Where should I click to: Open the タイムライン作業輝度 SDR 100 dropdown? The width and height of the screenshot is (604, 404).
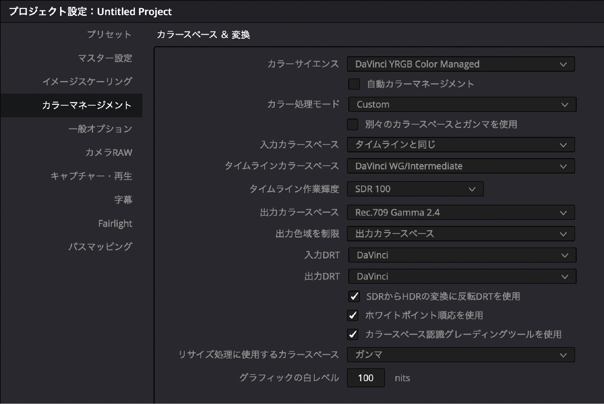(415, 189)
